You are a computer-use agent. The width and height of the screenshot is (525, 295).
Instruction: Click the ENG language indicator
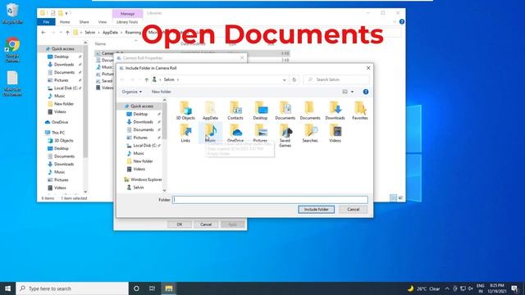tap(481, 288)
